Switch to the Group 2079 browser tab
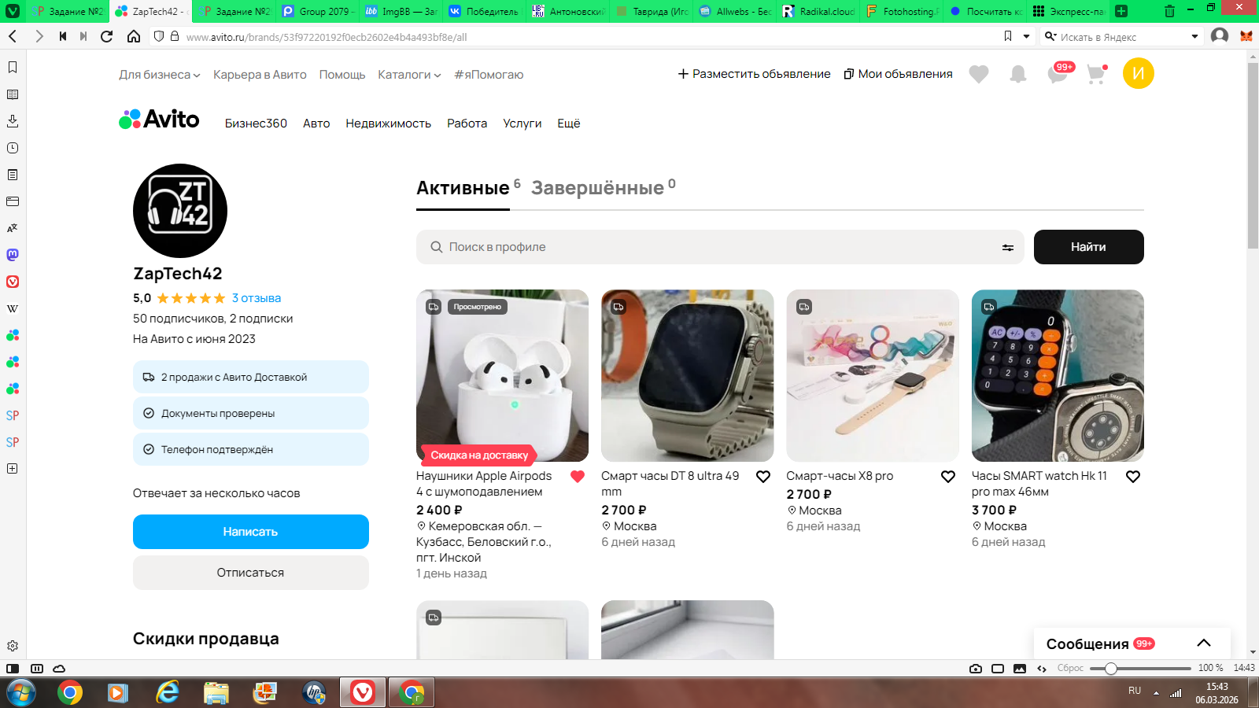Viewport: 1259px width, 708px height. pyautogui.click(x=319, y=11)
